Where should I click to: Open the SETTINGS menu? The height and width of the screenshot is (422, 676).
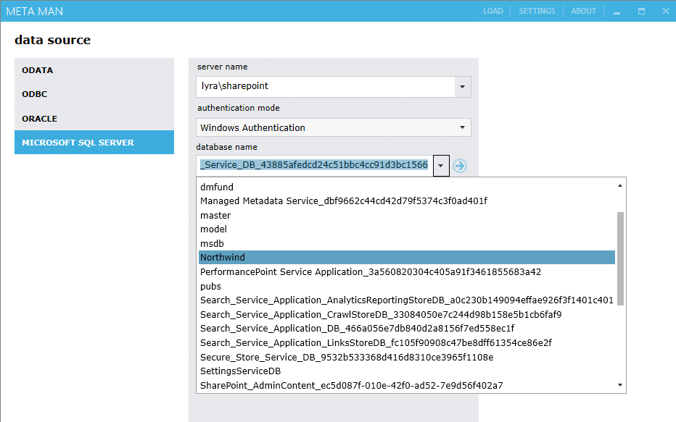[x=537, y=11]
